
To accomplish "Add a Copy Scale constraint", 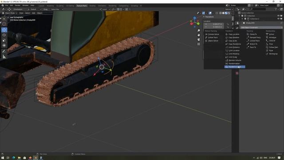I will 231,41.
